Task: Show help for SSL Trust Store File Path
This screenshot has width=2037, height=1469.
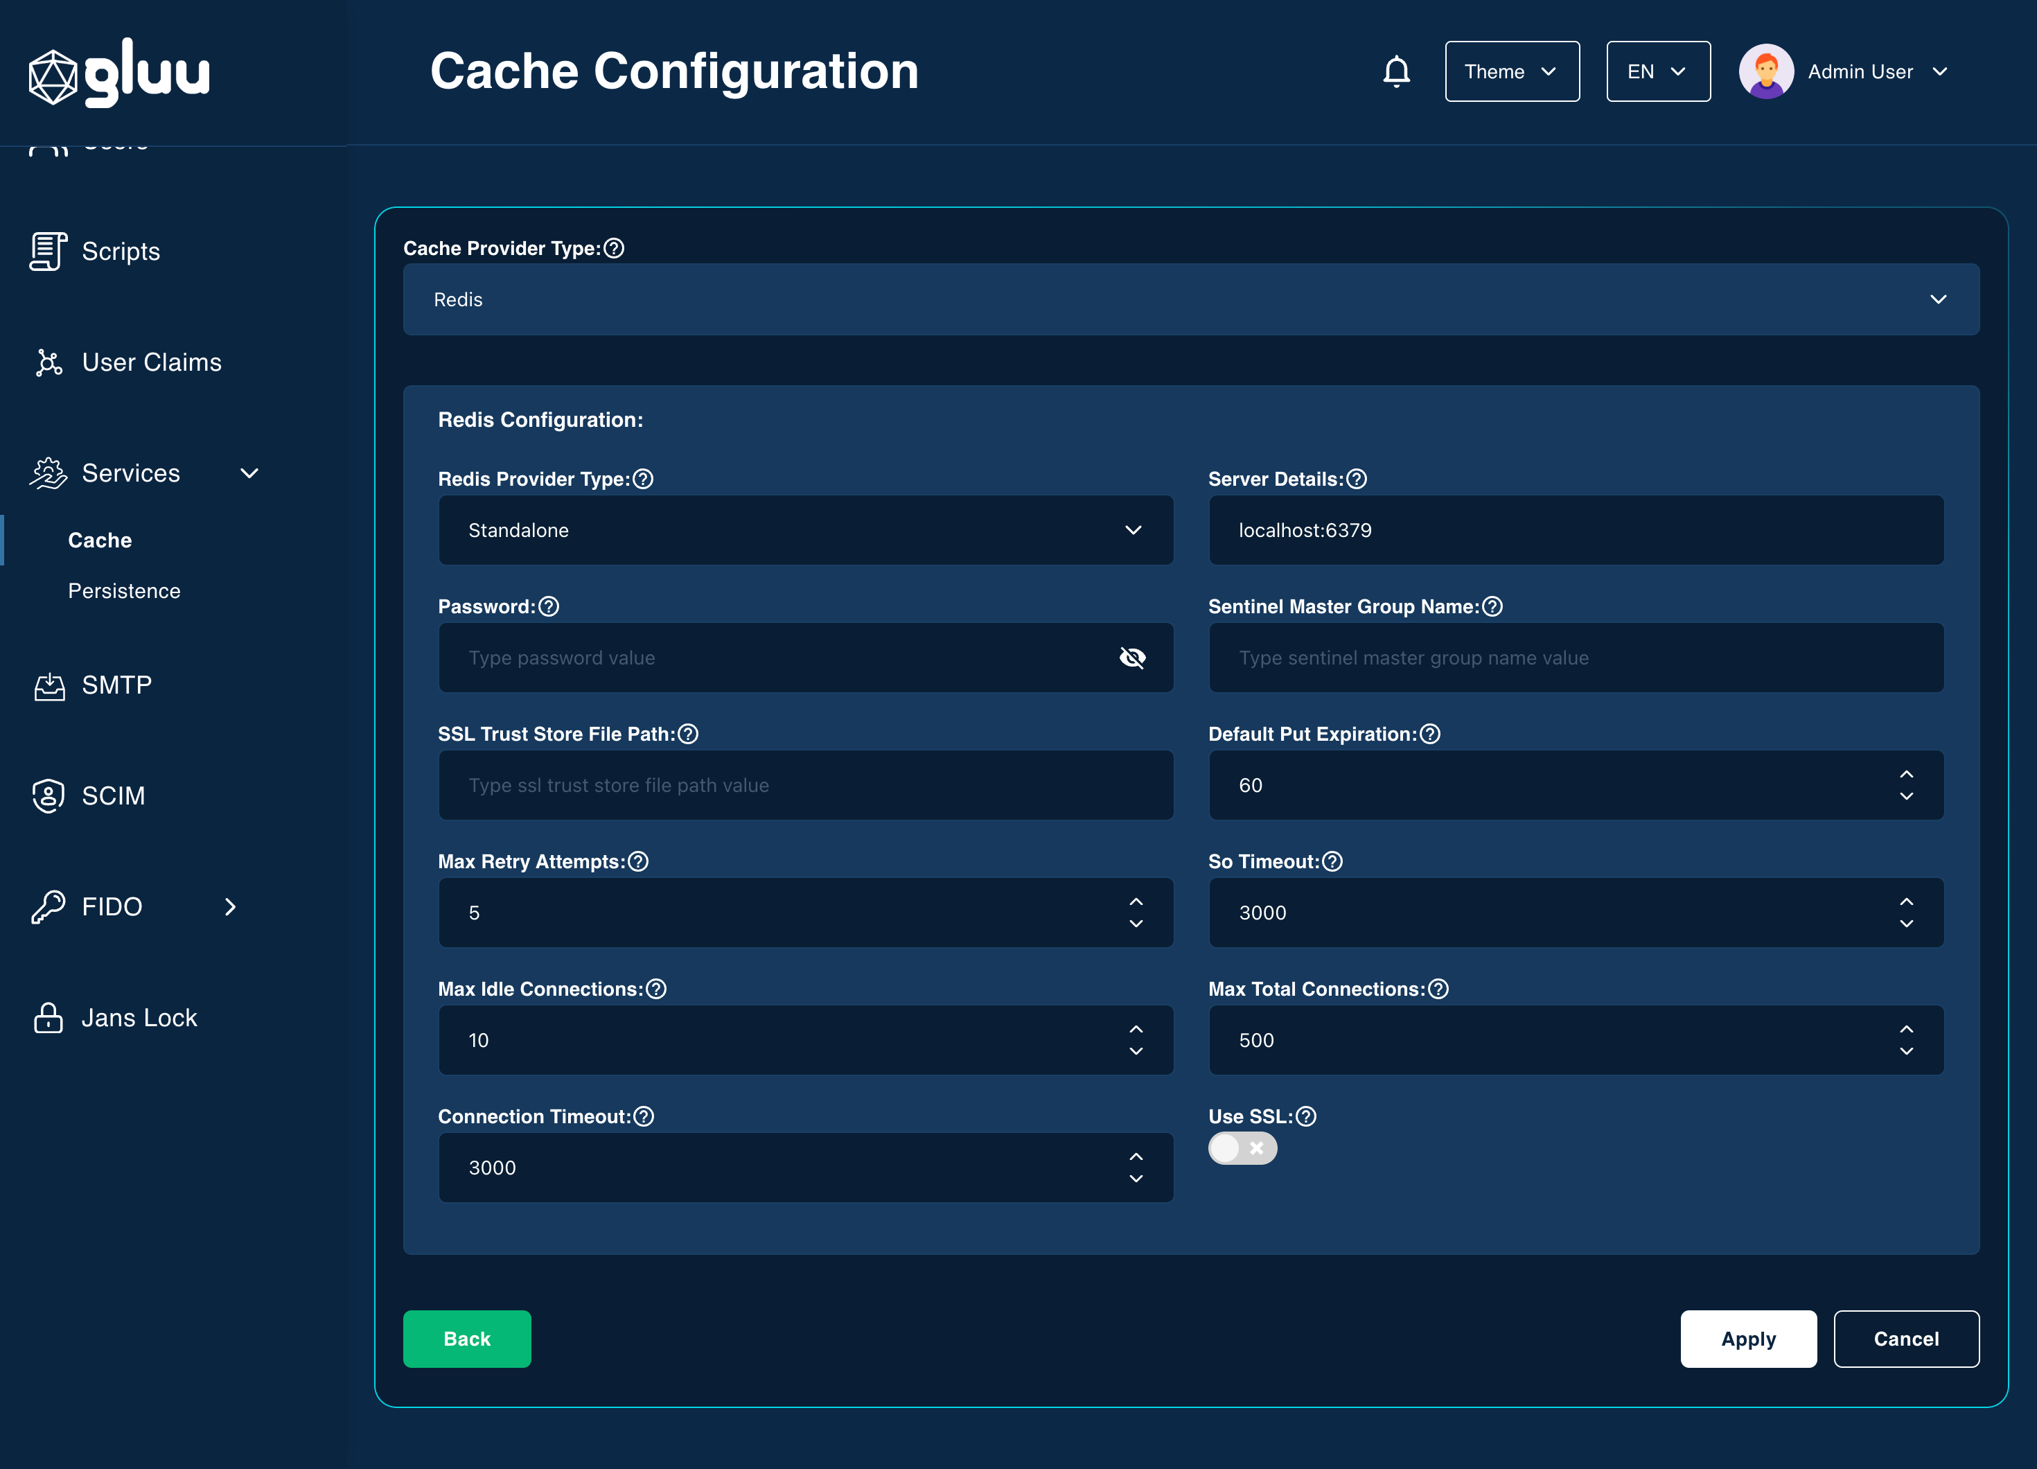Action: (688, 734)
